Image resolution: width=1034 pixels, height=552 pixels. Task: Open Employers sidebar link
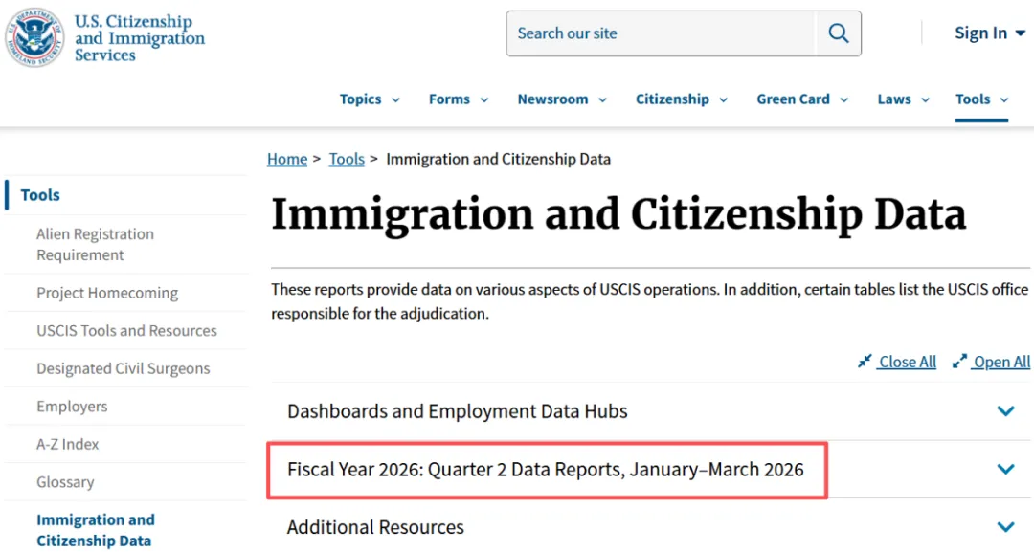pos(72,407)
